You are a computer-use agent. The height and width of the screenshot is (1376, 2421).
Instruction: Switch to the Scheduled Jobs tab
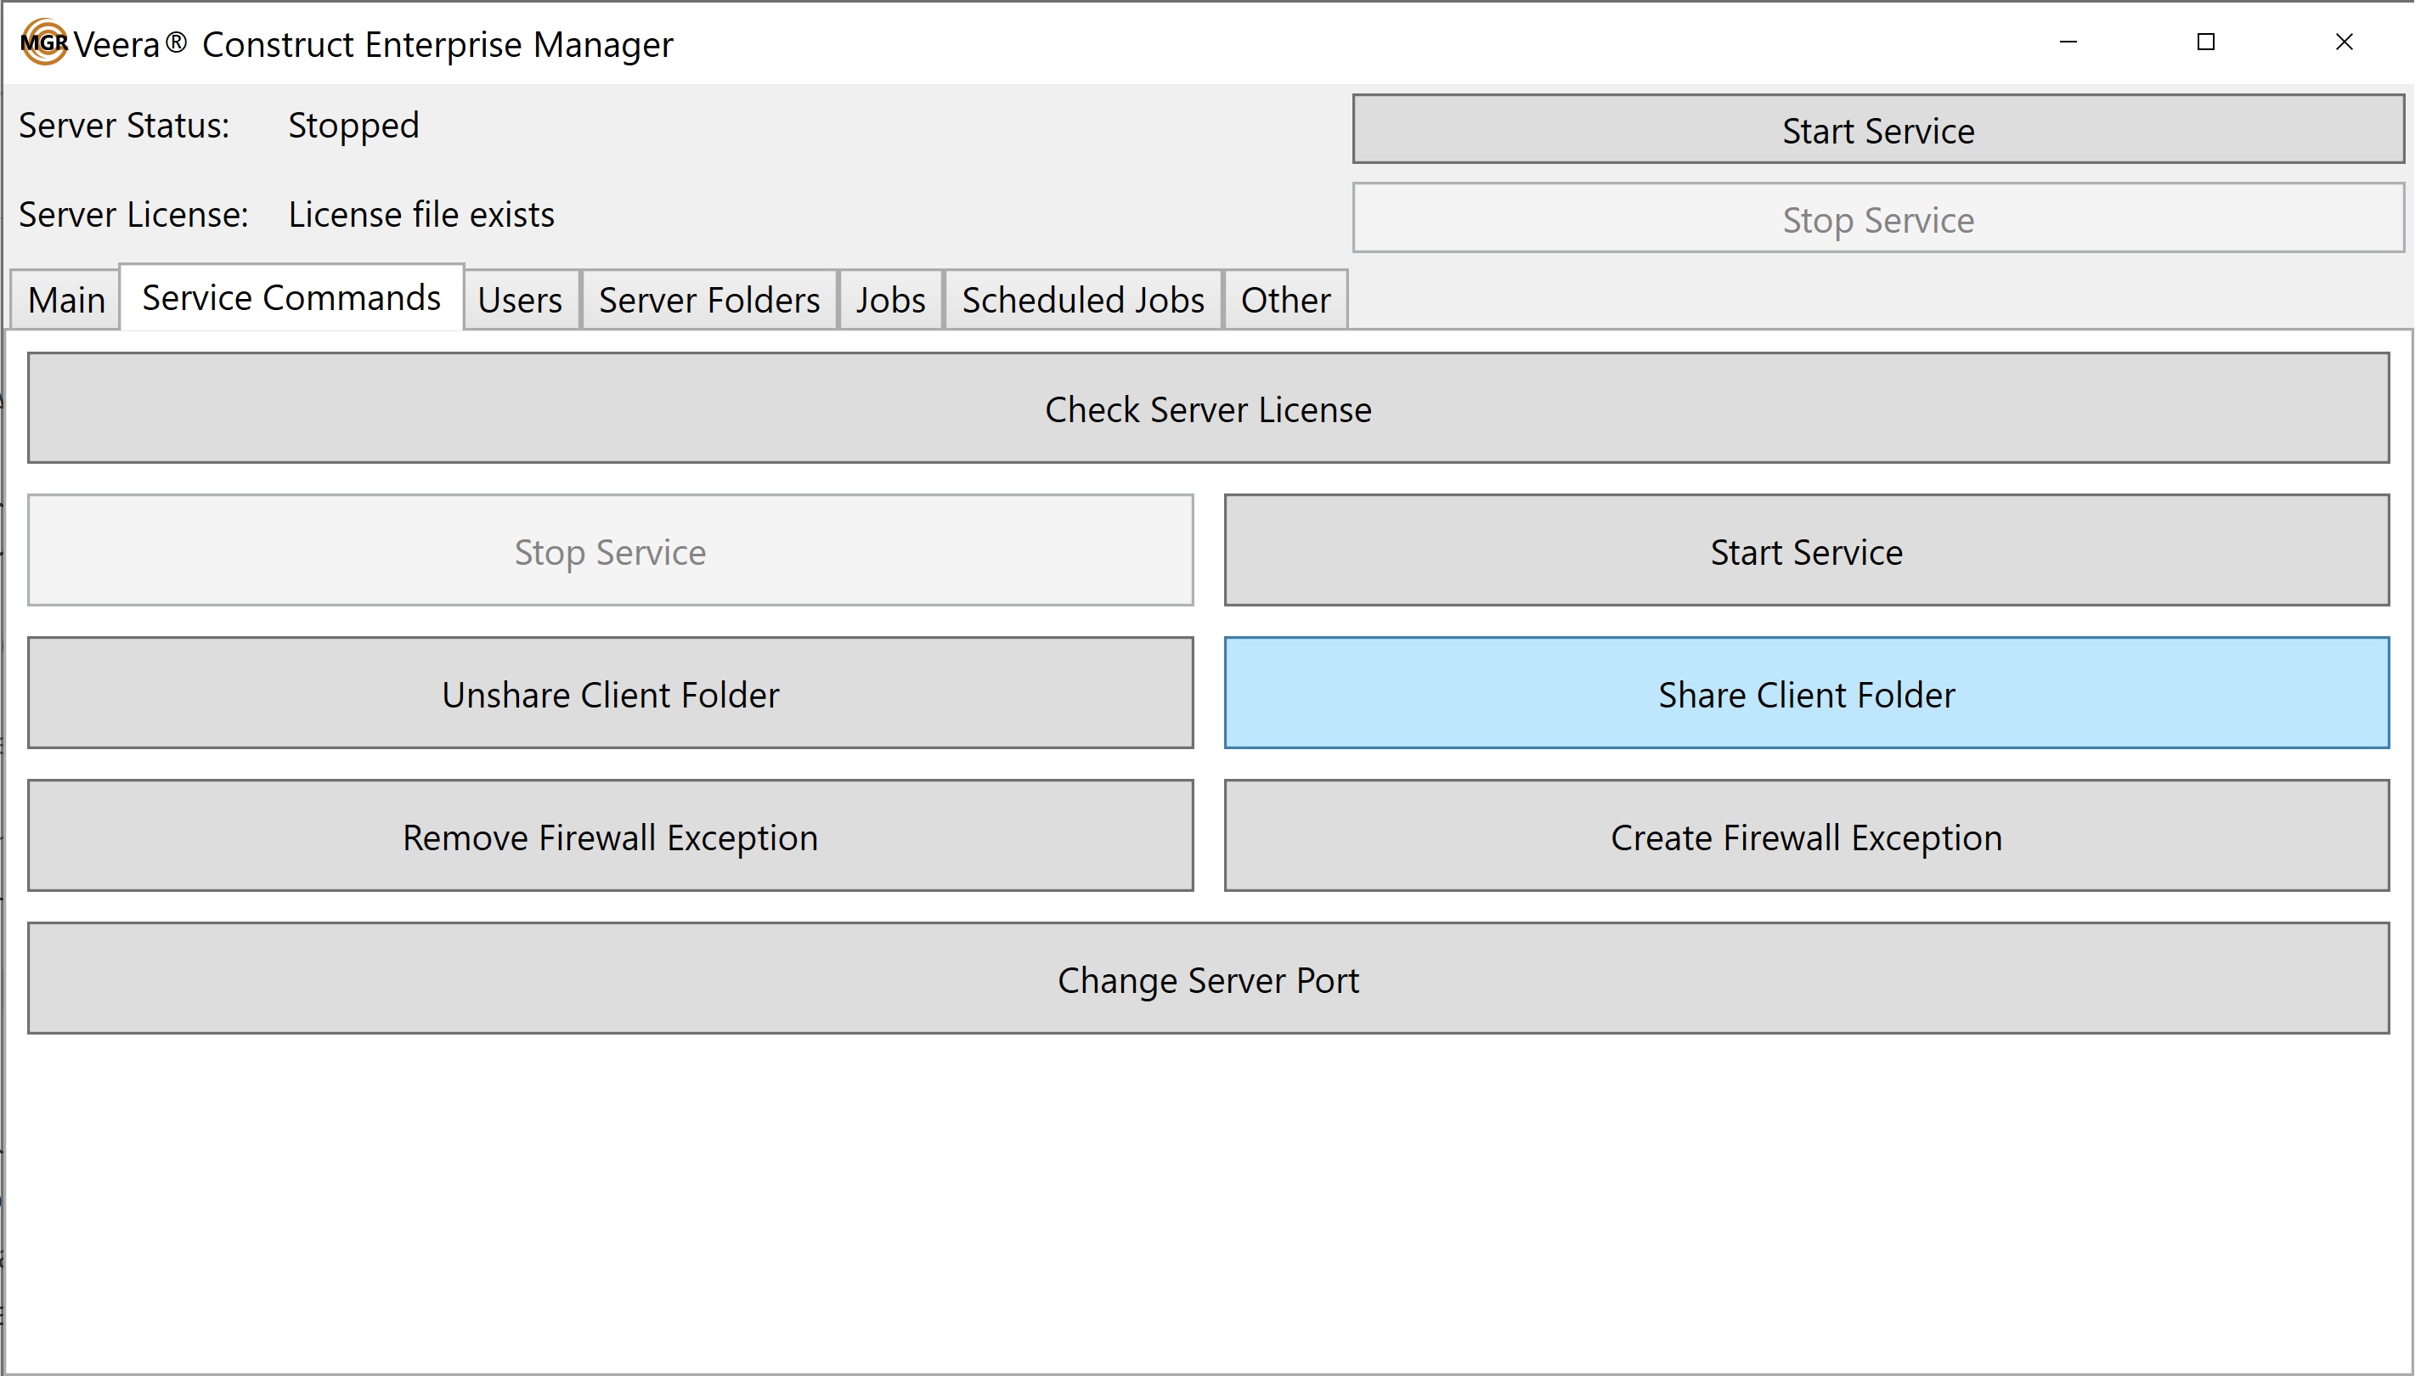tap(1085, 301)
